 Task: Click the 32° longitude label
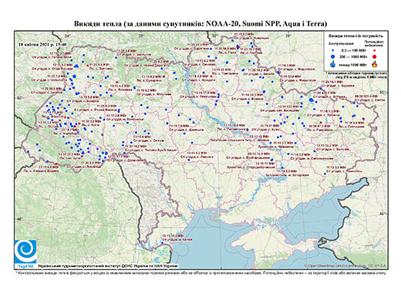pyautogui.click(x=214, y=35)
